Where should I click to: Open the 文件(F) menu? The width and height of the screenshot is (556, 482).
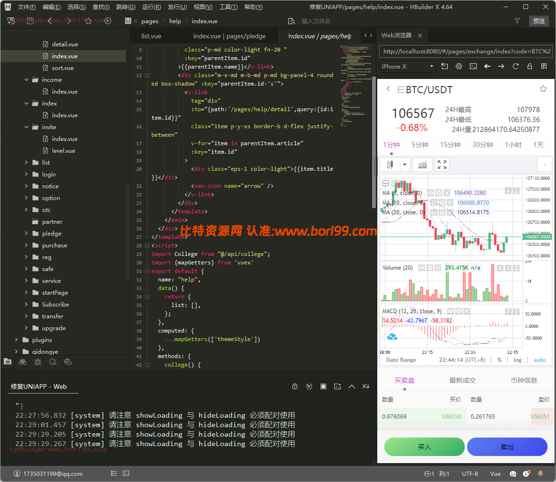pyautogui.click(x=26, y=7)
